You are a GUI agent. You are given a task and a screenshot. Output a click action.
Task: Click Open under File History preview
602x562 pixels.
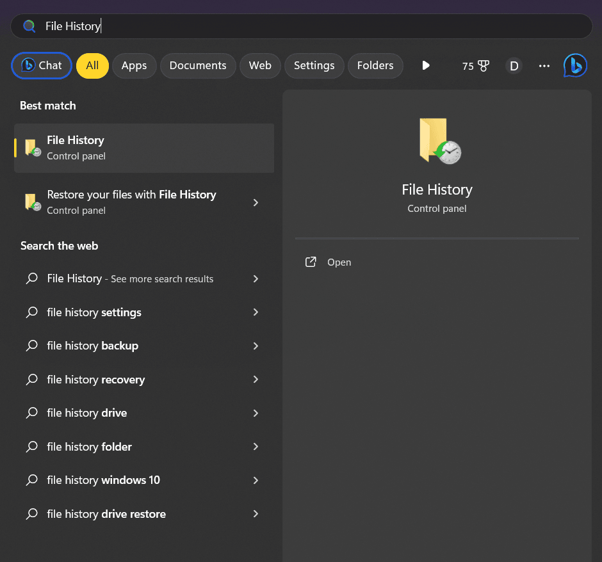coord(339,262)
